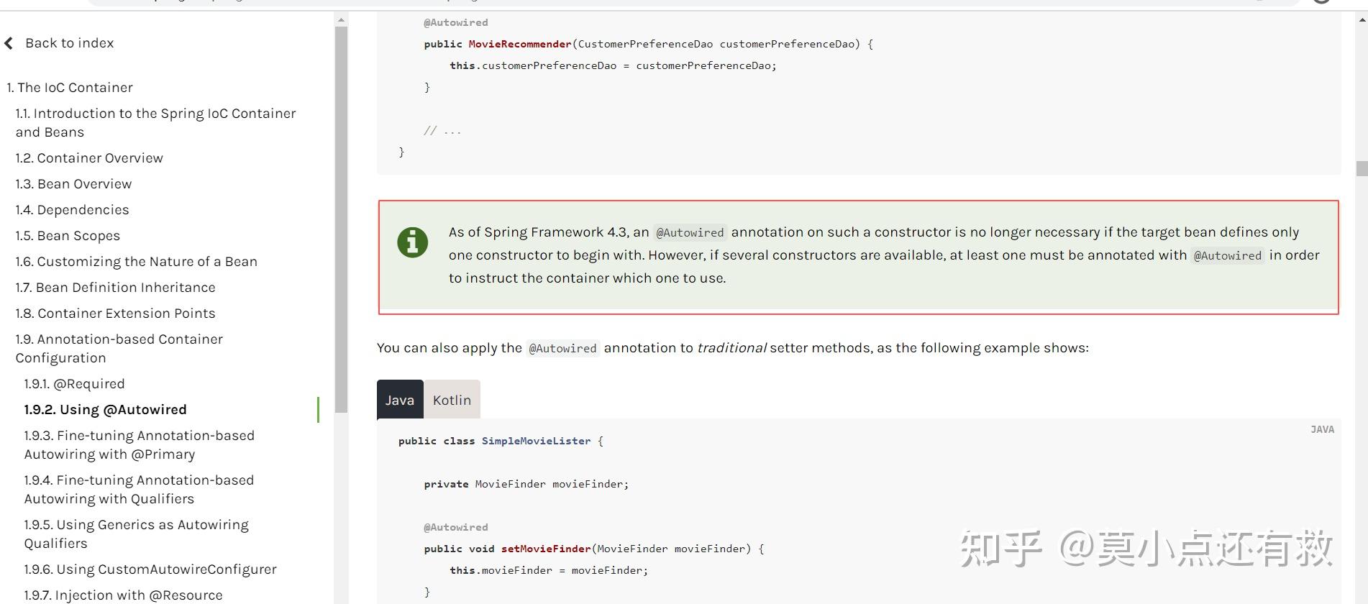This screenshot has width=1368, height=604.
Task: Click the sidebar scroll up arrow
Action: coord(341,20)
